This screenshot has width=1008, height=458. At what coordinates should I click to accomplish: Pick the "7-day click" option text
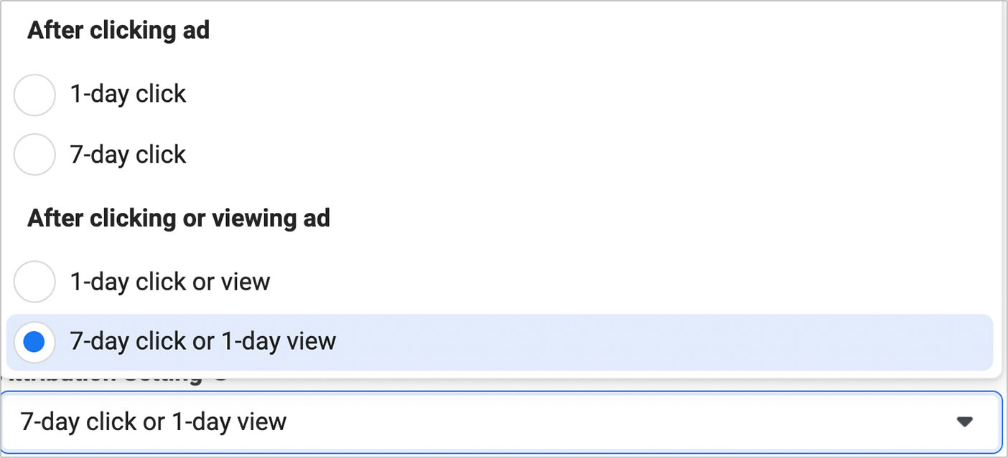pos(128,154)
